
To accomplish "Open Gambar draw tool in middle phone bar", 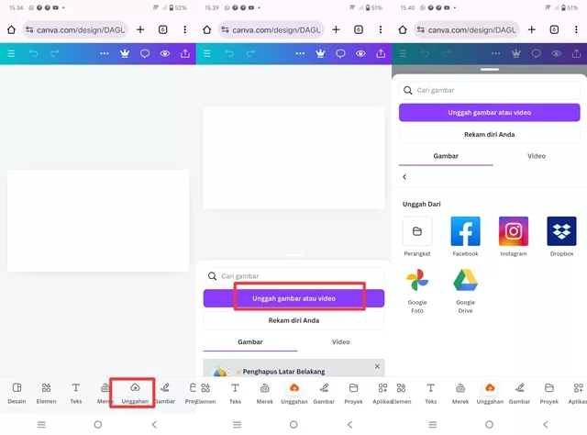I will (x=324, y=393).
